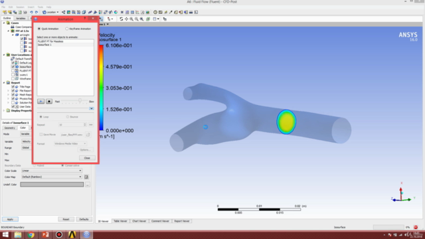Image resolution: width=425 pixels, height=239 pixels.
Task: Switch to the Comment Viewer tab
Action: (160, 221)
